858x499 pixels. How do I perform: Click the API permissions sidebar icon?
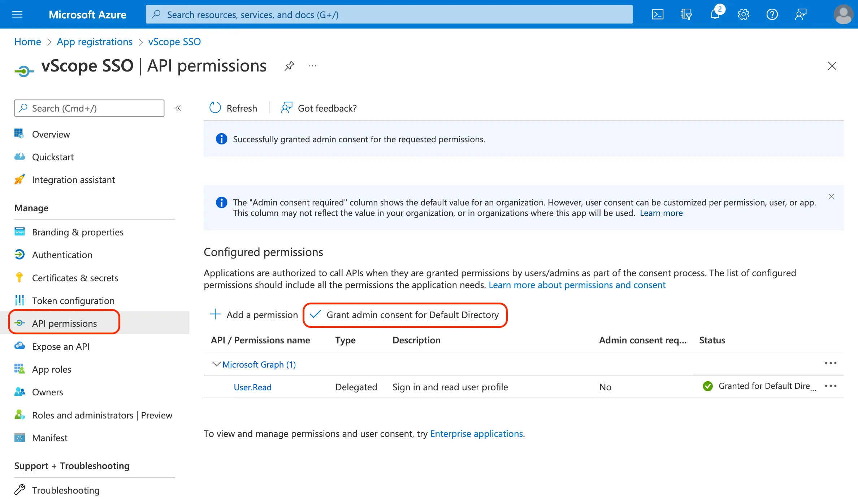19,323
